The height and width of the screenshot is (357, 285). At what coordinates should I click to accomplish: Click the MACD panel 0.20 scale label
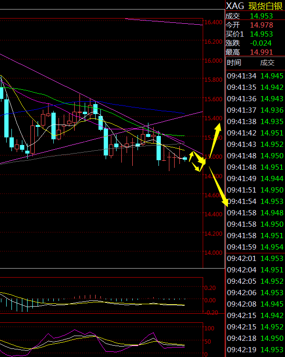click(x=210, y=288)
